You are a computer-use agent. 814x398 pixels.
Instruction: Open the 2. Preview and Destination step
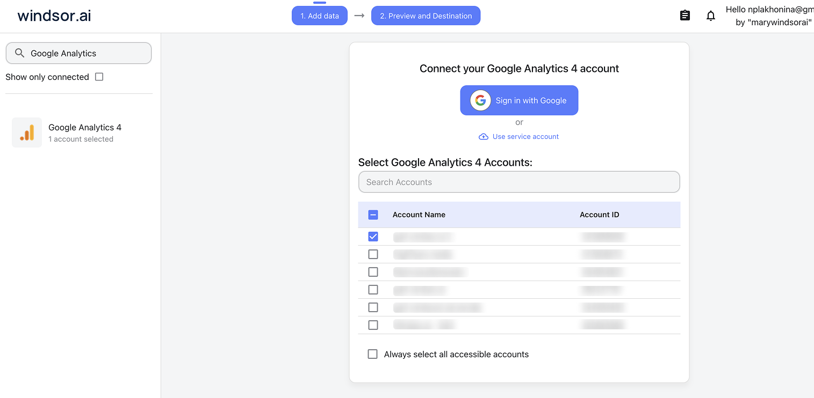pyautogui.click(x=426, y=16)
